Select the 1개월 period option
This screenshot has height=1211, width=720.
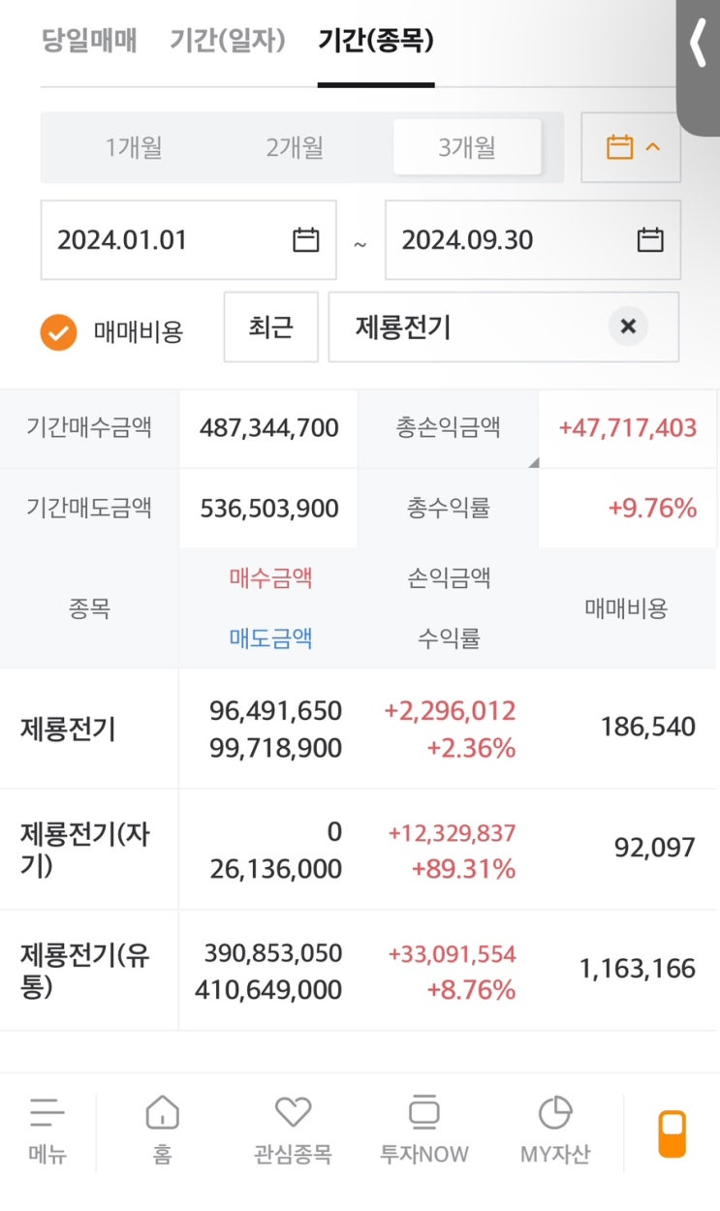click(x=134, y=148)
